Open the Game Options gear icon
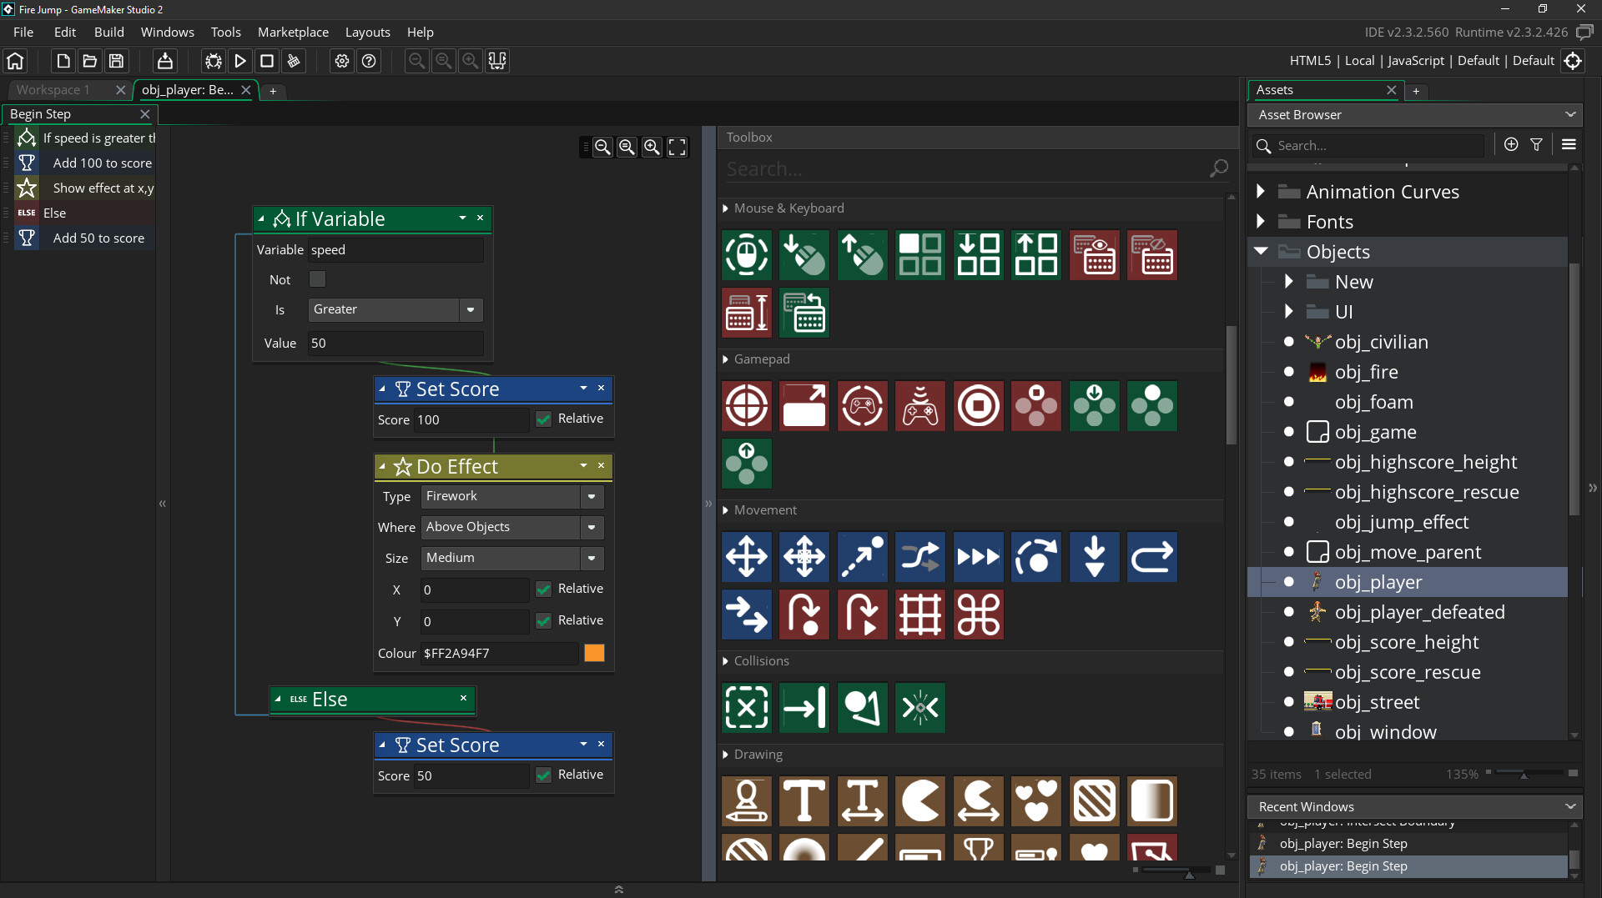The width and height of the screenshot is (1602, 898). (341, 61)
